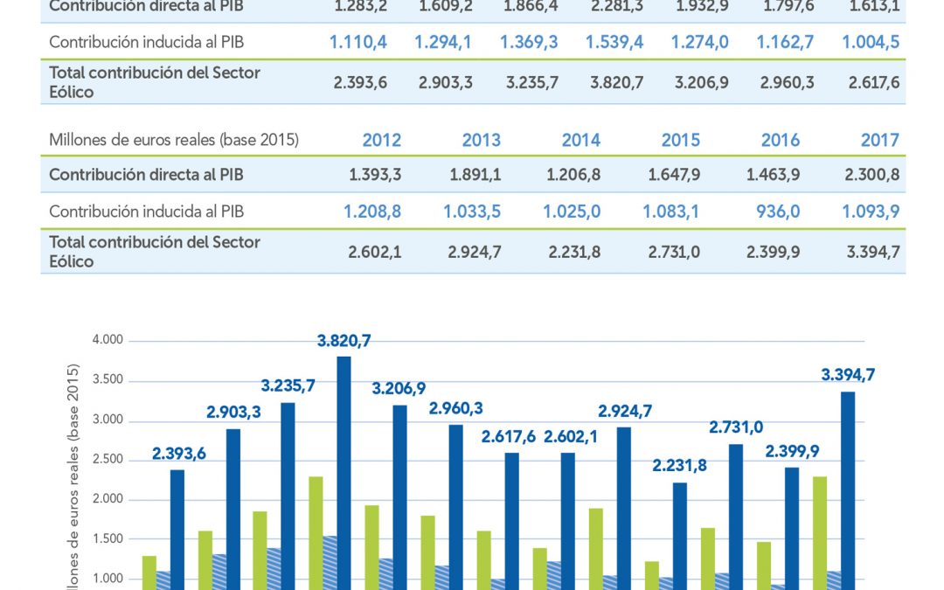Click the 4.000 tick label on the y-axis
Viewport: 944px width, 590px height.
[108, 340]
